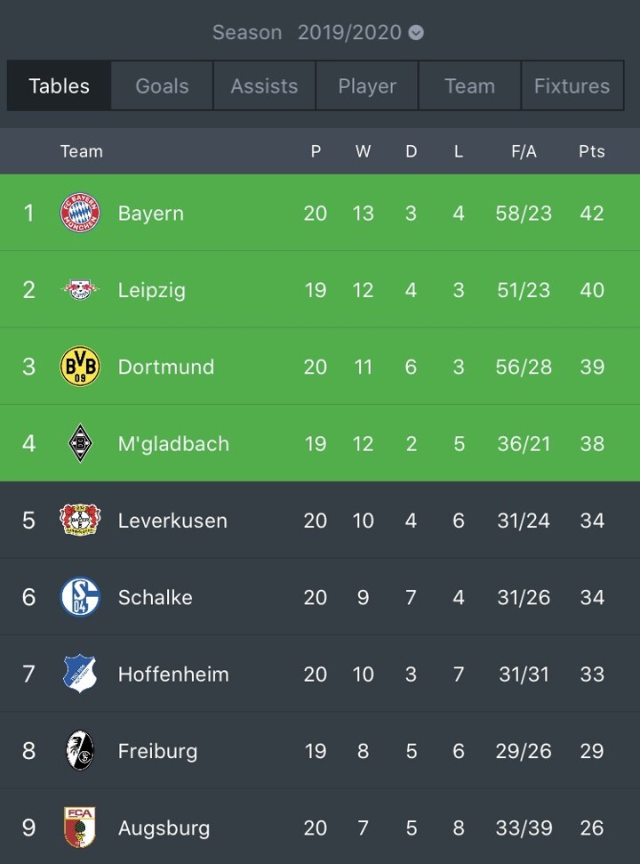Click the Bayern Munich club crest

pos(80,214)
